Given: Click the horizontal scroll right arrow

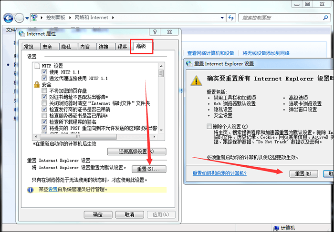Looking at the screenshot, I should 155,137.
